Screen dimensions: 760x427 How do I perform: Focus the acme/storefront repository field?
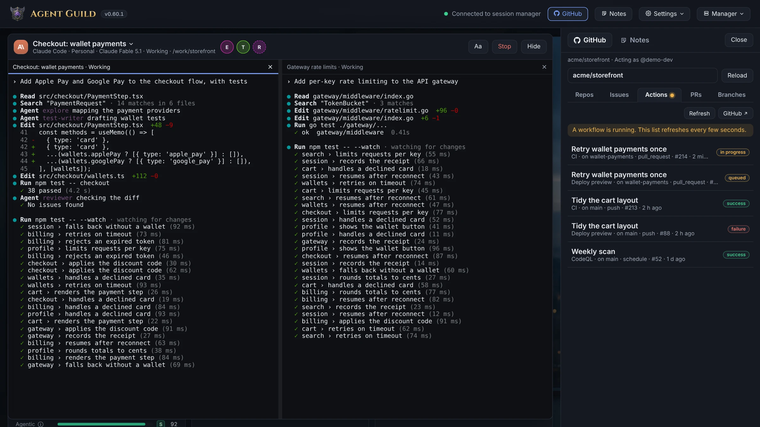point(642,76)
